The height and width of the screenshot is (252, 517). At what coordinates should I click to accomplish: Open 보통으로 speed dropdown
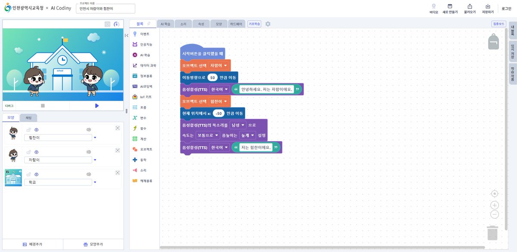(x=208, y=135)
